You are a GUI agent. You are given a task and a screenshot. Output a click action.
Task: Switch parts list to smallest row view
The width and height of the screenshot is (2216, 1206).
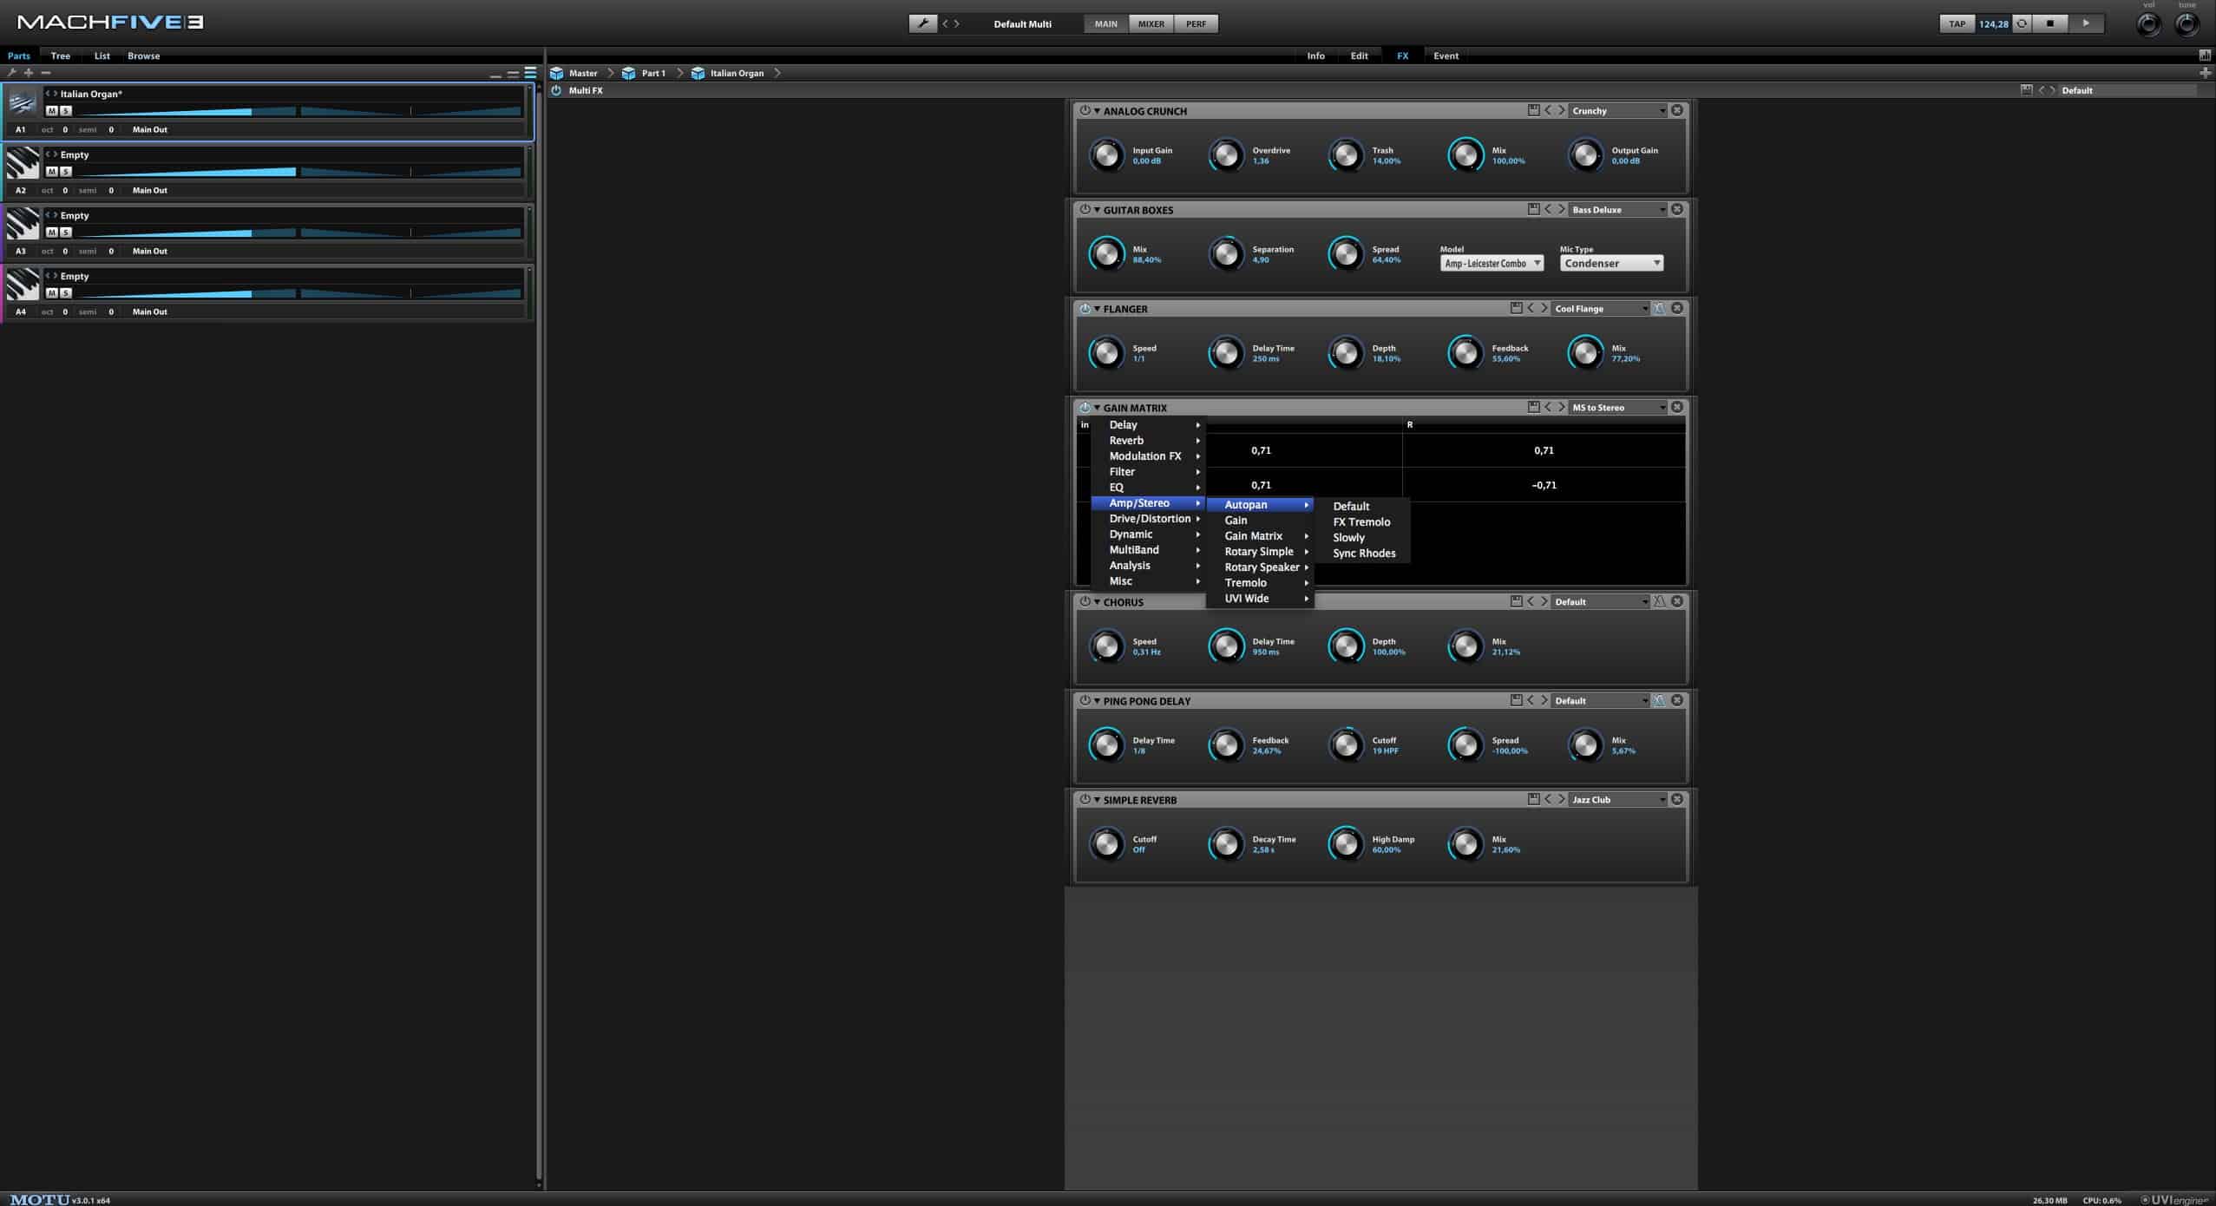click(495, 75)
